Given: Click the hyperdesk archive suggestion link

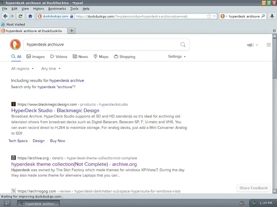Looking at the screenshot, I should 67,80.
